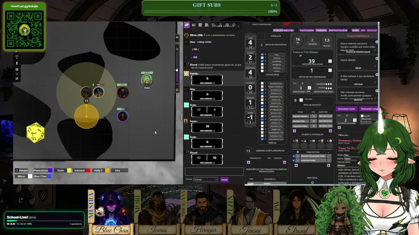
Task: Adjust the Pontos de Vida Atuais stepper
Action: [x=330, y=61]
